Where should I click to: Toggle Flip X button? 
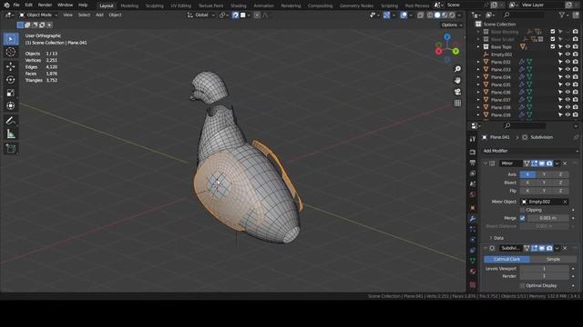click(x=527, y=191)
